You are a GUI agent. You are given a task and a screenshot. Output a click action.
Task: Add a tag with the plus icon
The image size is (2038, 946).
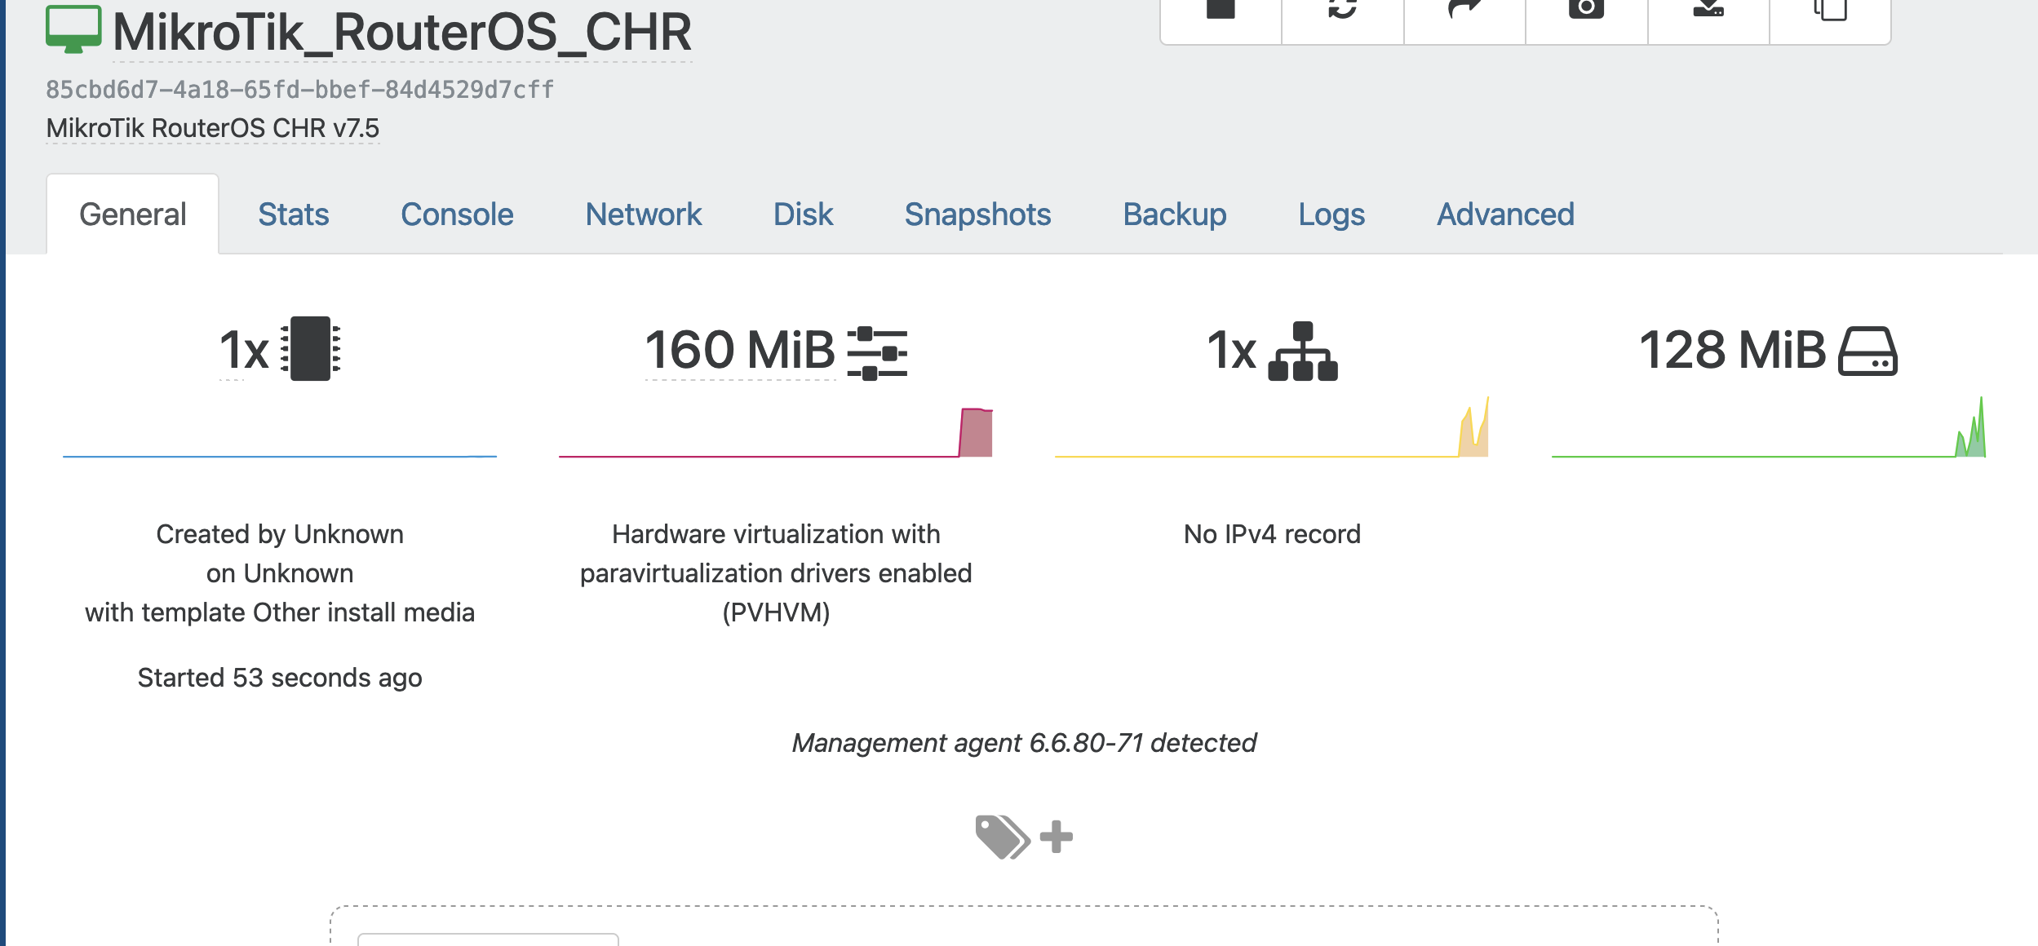click(x=1056, y=837)
